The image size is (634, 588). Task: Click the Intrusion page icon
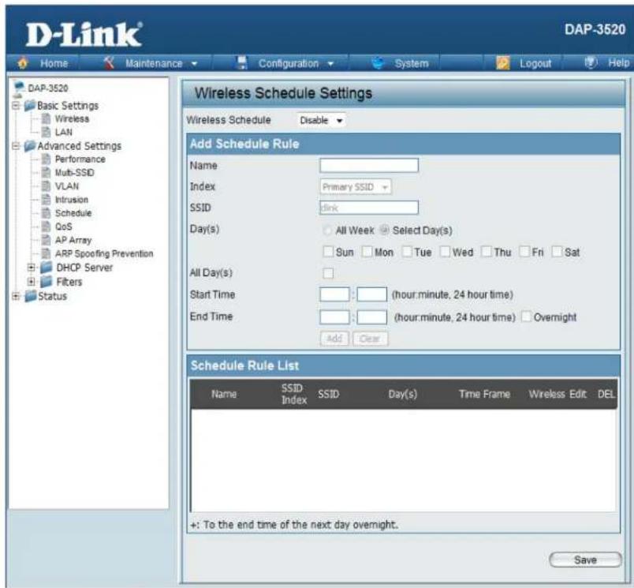point(47,200)
